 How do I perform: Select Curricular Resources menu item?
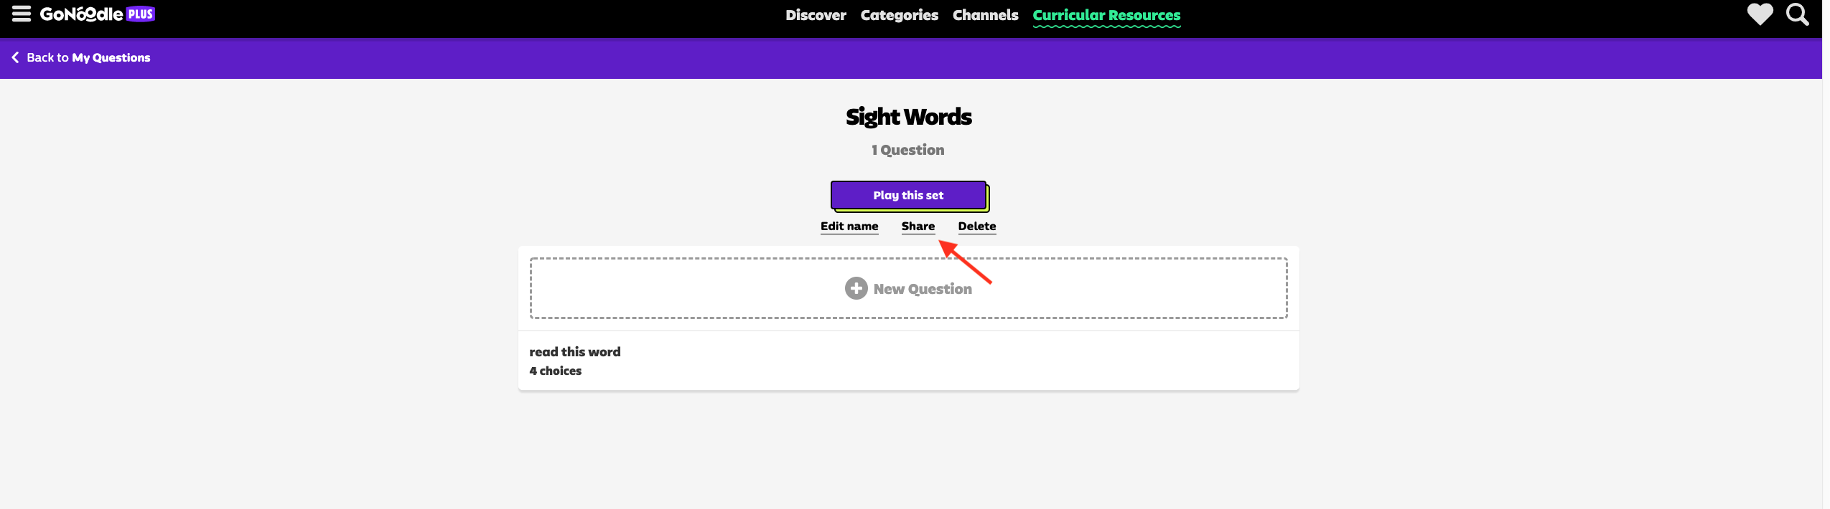pyautogui.click(x=1106, y=16)
